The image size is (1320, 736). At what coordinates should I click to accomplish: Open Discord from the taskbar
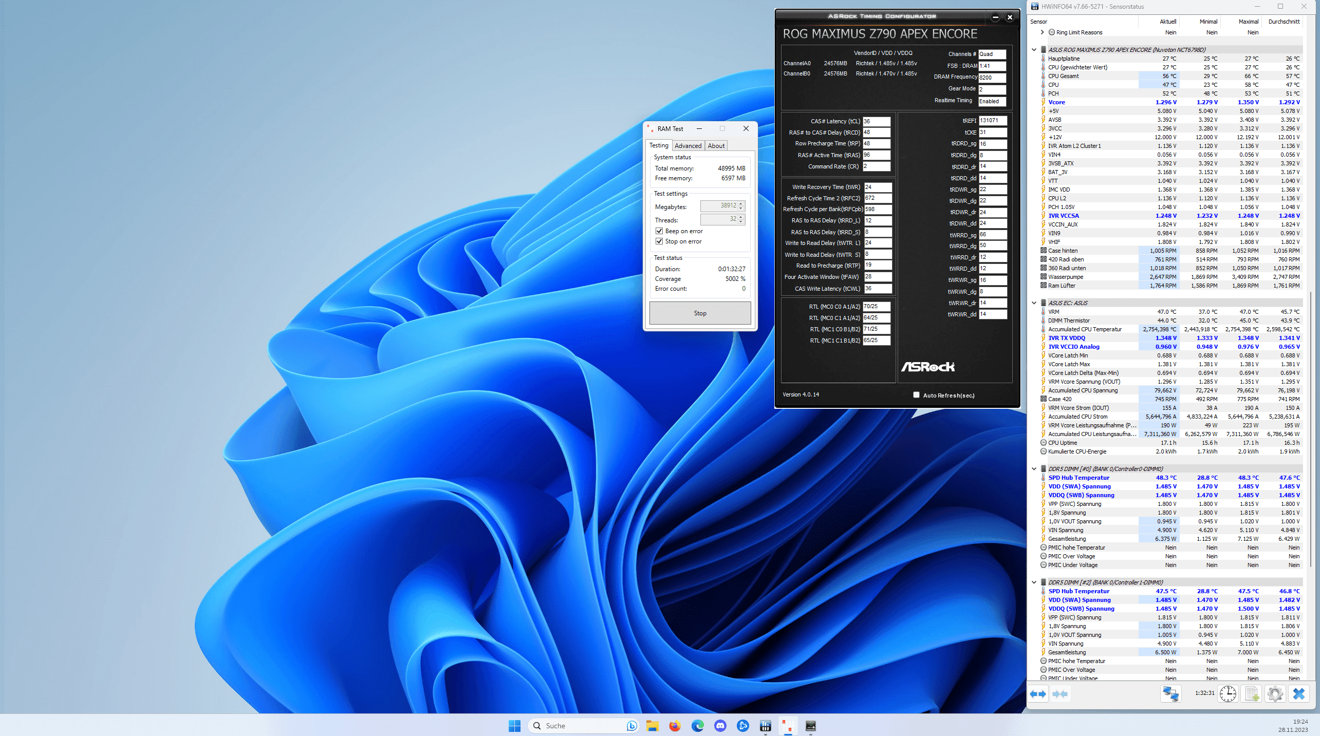click(x=720, y=725)
